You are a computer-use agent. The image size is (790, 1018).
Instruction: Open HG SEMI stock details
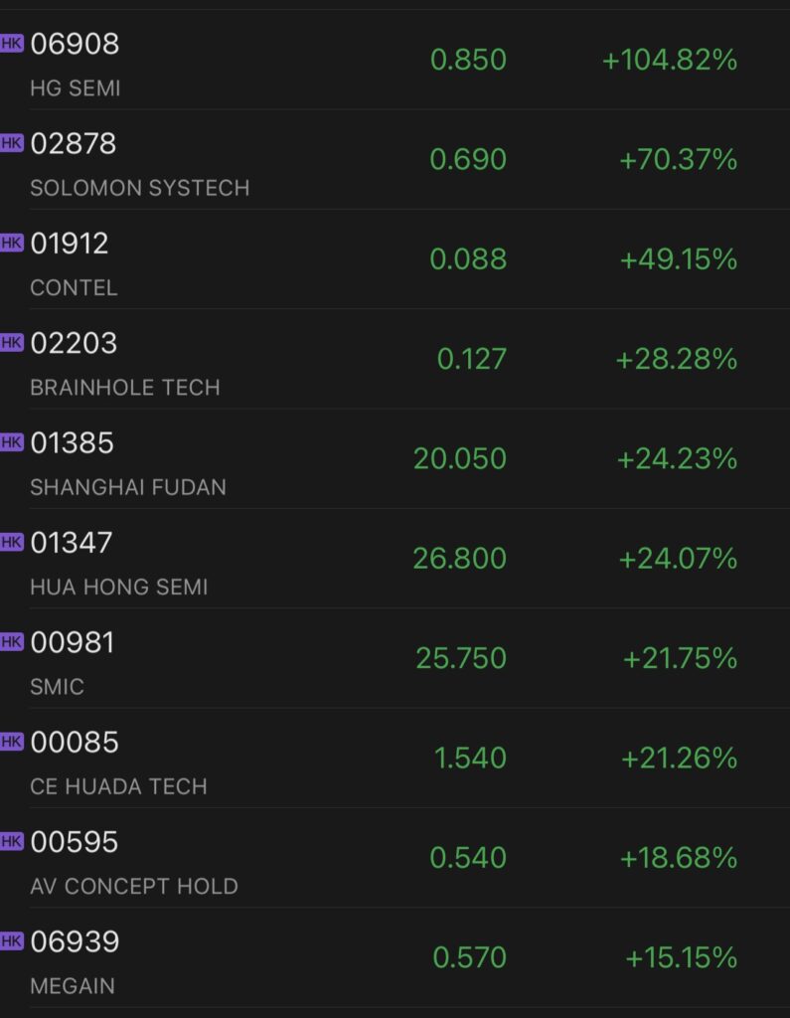point(76,88)
